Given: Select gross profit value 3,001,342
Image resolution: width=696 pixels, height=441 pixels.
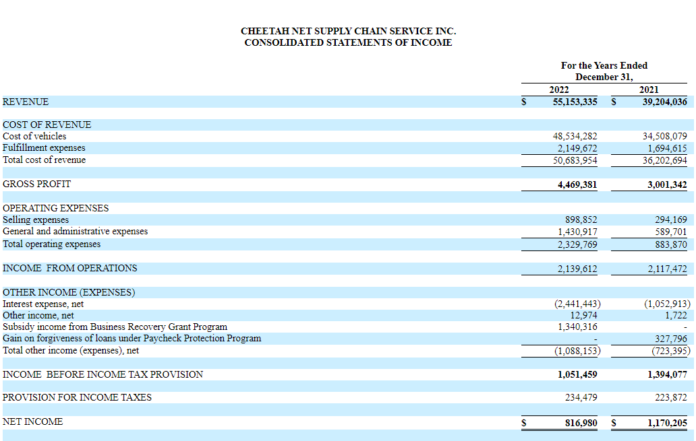Looking at the screenshot, I should (x=667, y=185).
